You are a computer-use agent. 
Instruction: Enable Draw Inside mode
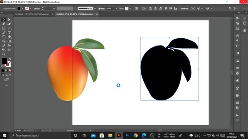(10, 75)
